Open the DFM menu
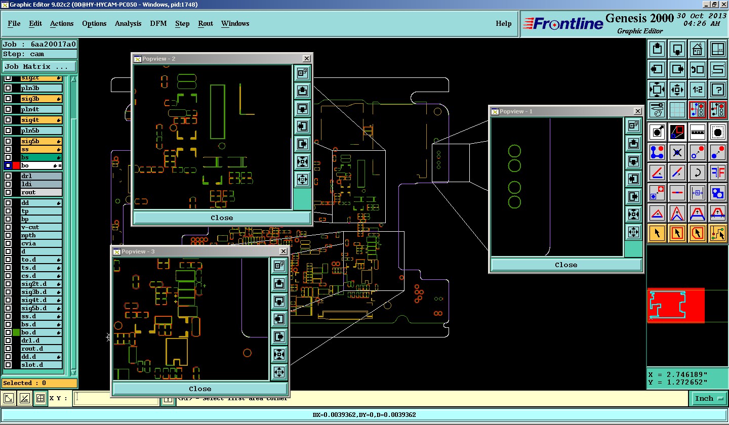The width and height of the screenshot is (729, 425). pyautogui.click(x=158, y=23)
